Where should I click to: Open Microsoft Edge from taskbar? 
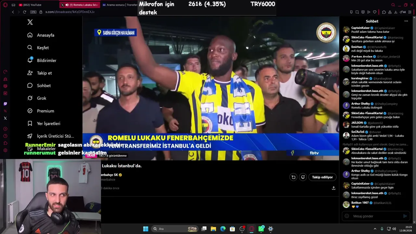(x=223, y=229)
